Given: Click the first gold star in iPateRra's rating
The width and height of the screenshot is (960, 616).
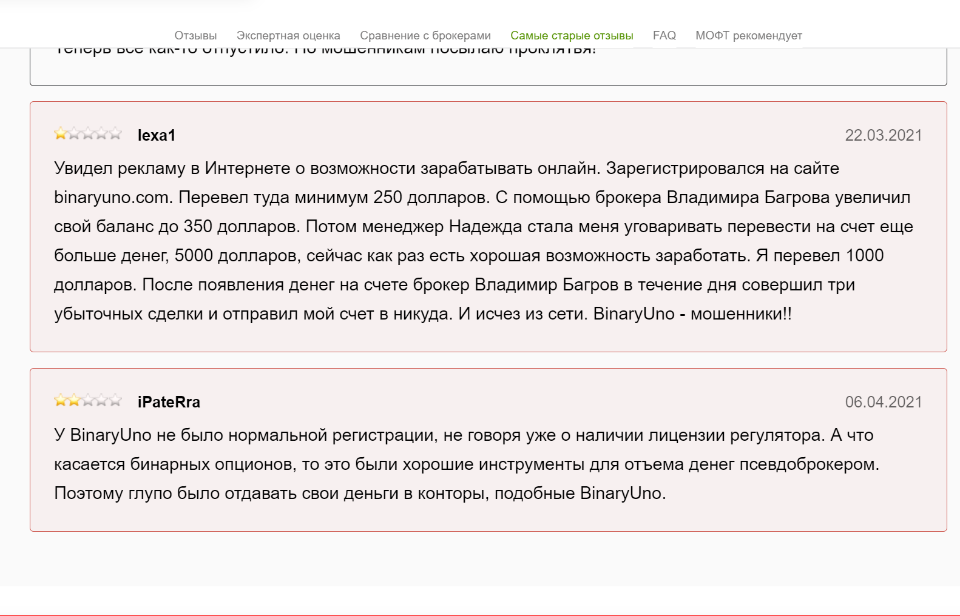Looking at the screenshot, I should (61, 400).
